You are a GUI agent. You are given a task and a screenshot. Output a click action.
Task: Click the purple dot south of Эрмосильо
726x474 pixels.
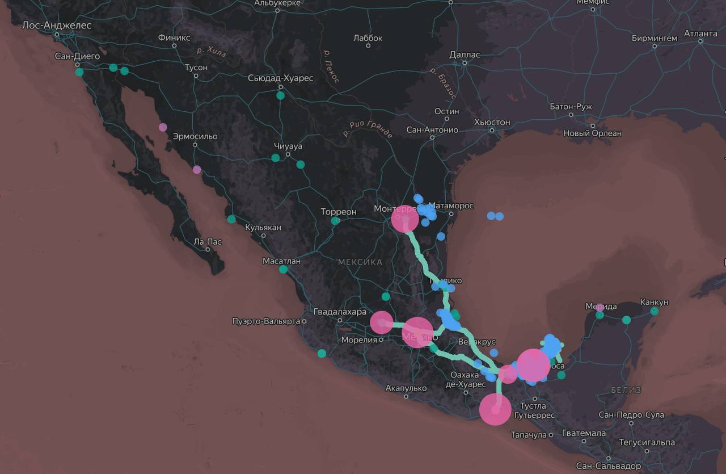(x=197, y=169)
